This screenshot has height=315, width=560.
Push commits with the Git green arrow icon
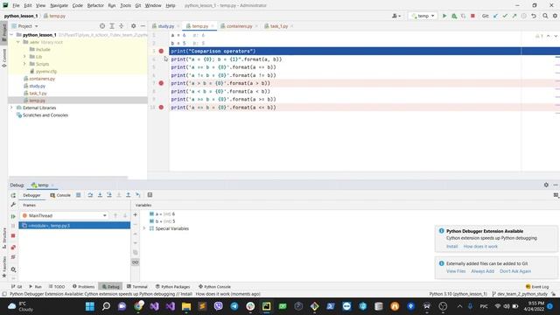[x=514, y=16]
